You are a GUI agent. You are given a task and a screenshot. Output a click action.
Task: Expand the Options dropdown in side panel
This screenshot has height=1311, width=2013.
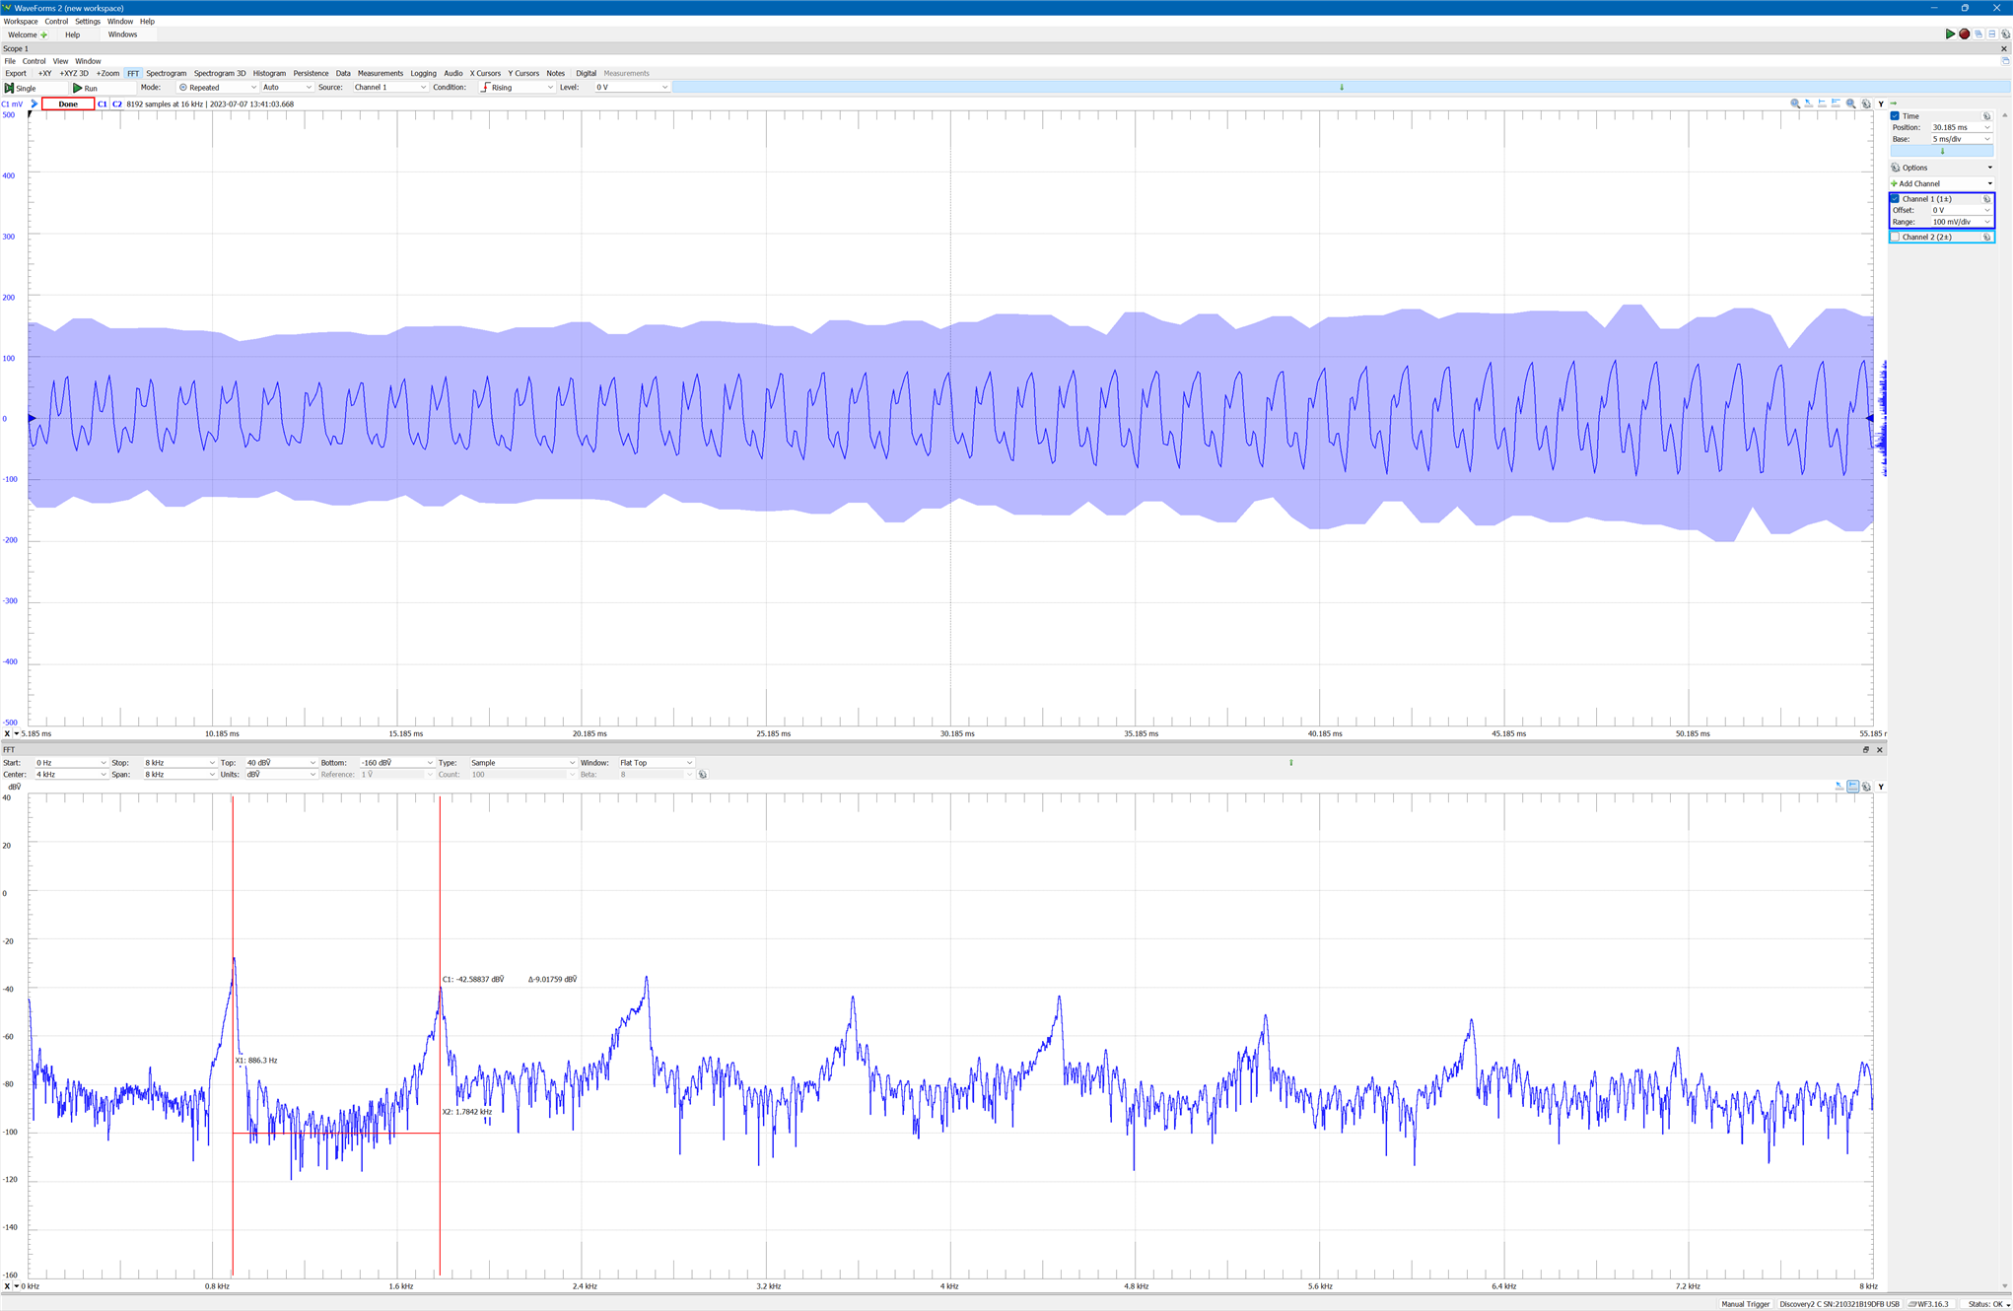pos(1942,168)
